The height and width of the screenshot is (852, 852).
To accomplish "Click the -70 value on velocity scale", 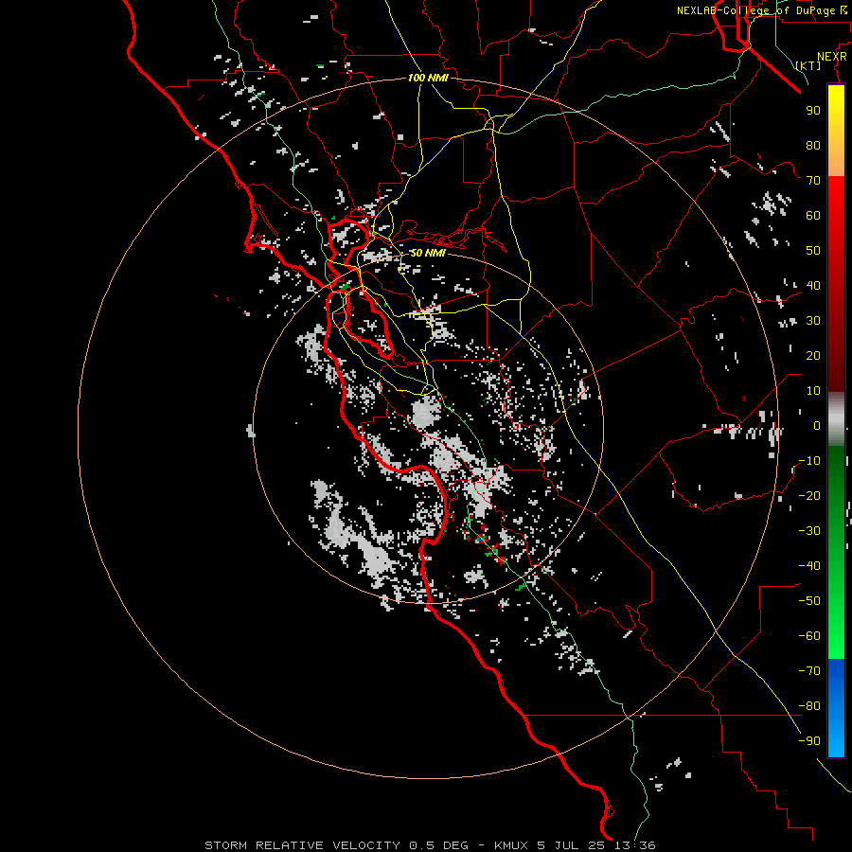I will (809, 671).
